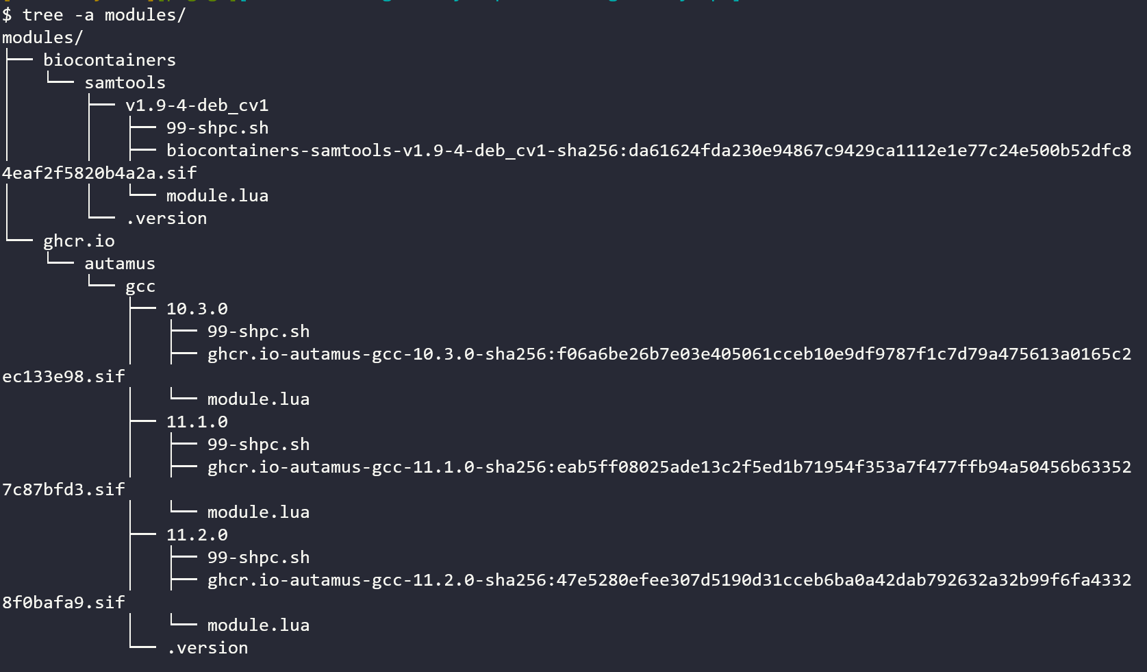Click the 10.3.0 version directory

point(197,308)
